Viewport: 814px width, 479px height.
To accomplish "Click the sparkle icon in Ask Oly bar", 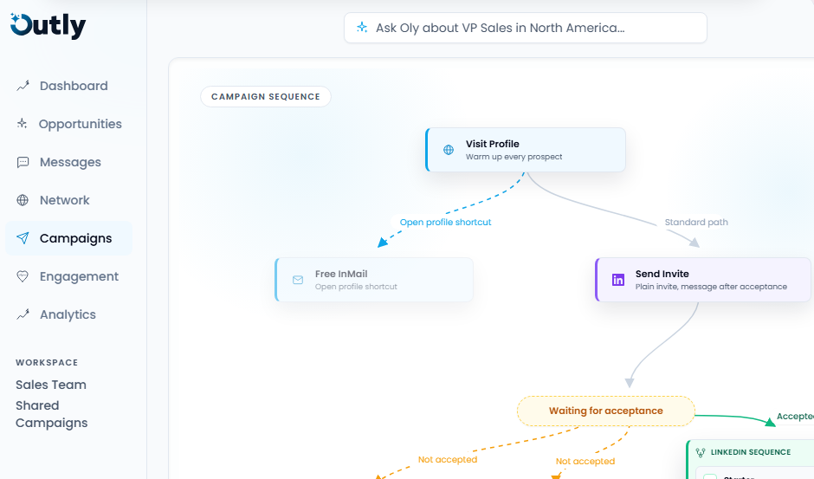I will coord(362,28).
